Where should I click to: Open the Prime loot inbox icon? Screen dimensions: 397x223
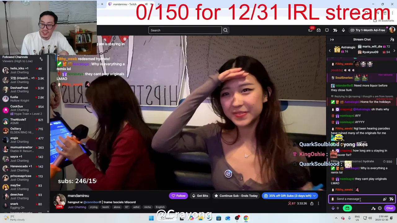[x=319, y=30]
